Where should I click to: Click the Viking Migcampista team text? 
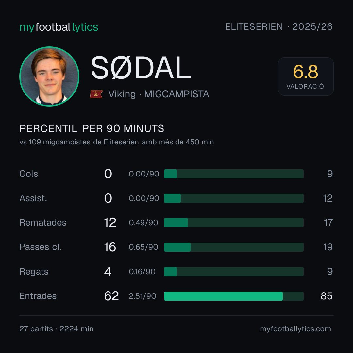[x=159, y=94]
